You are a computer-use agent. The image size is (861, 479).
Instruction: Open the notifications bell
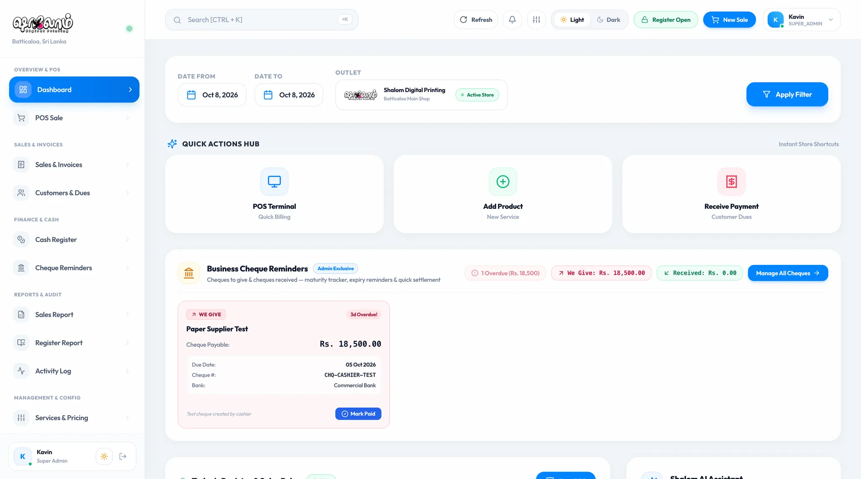(x=512, y=20)
